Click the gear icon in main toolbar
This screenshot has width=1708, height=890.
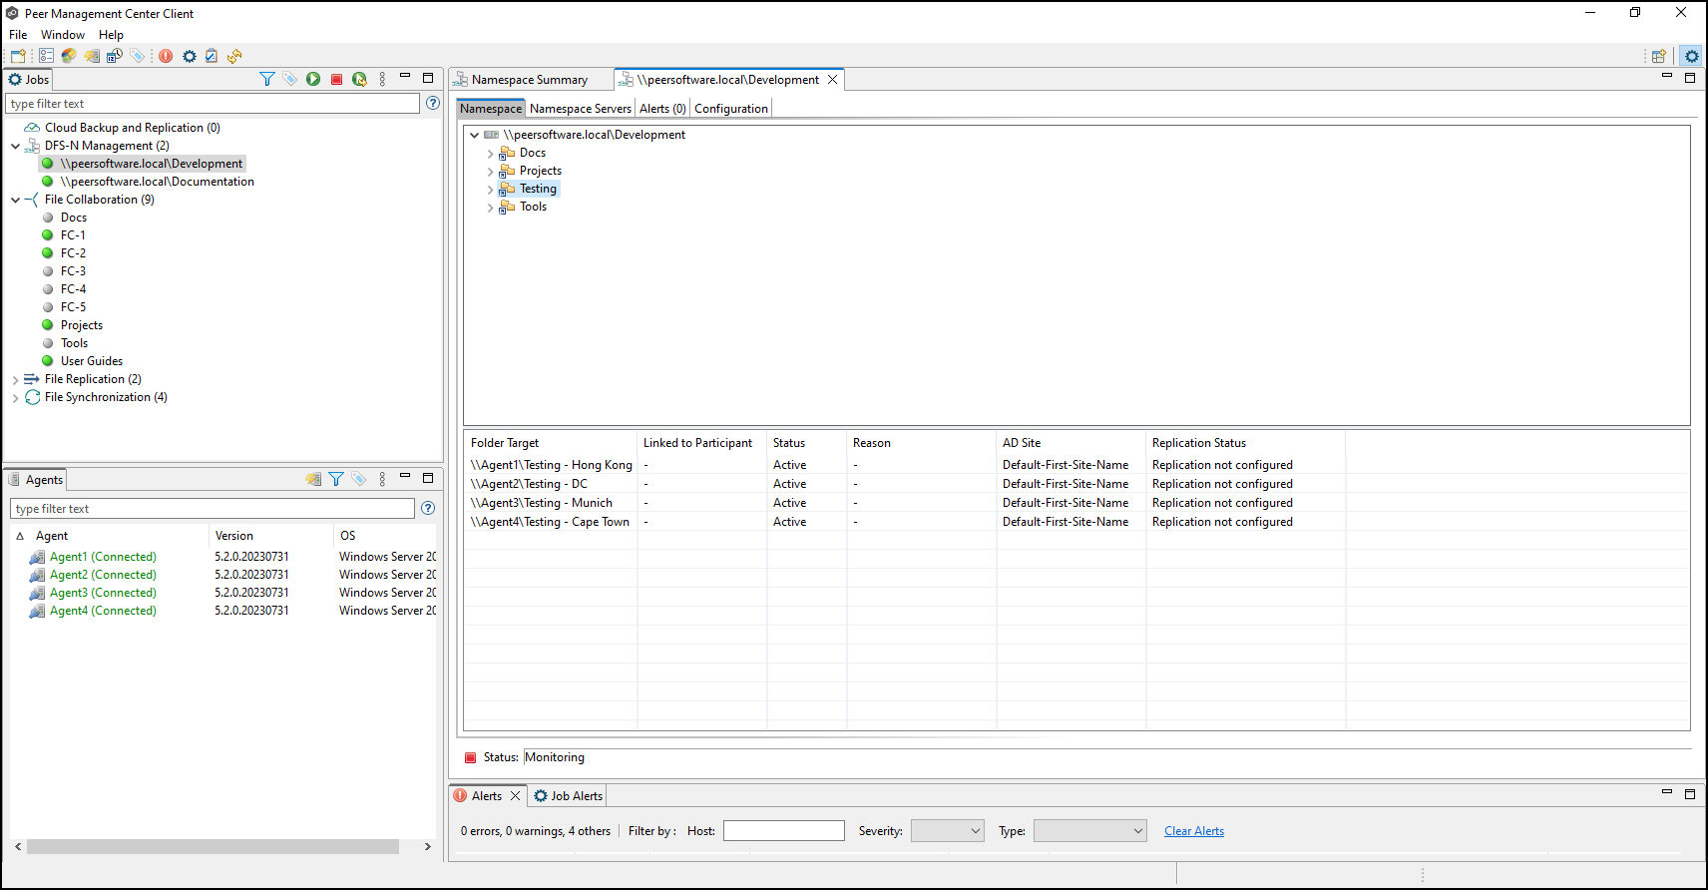pyautogui.click(x=190, y=56)
